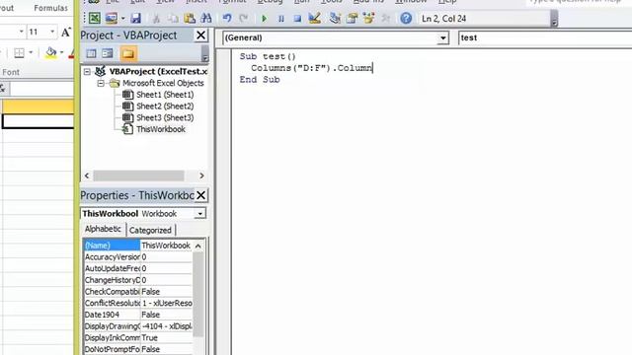The image size is (632, 355).
Task: Undo the last edit
Action: pyautogui.click(x=227, y=18)
